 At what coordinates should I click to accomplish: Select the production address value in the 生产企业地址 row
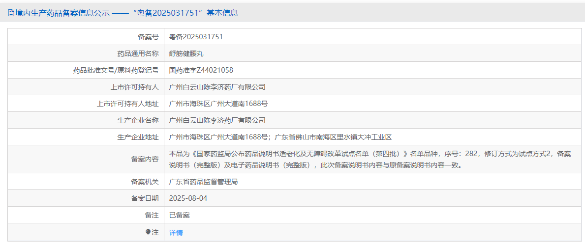coord(280,137)
